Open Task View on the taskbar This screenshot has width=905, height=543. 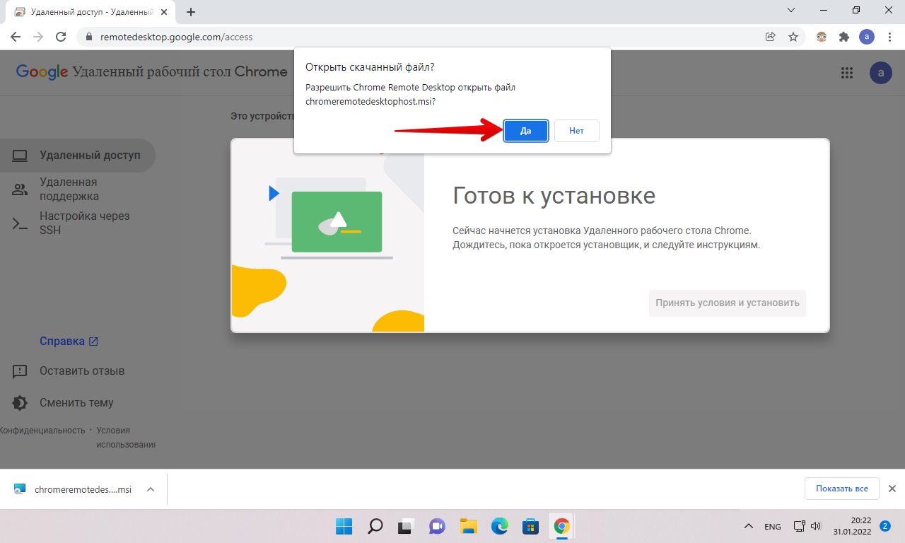(406, 526)
